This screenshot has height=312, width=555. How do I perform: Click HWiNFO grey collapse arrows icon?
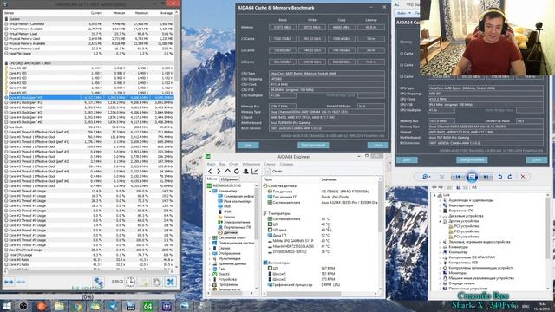21,282
